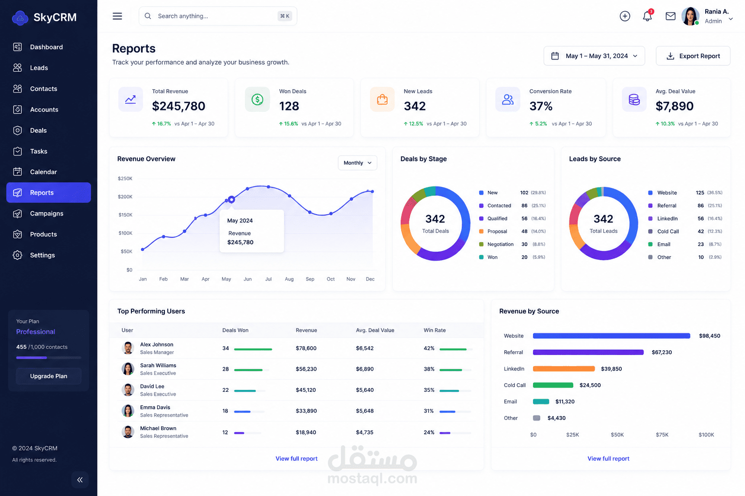745x496 pixels.
Task: Click Alex Johnson's avatar
Action: tap(128, 348)
